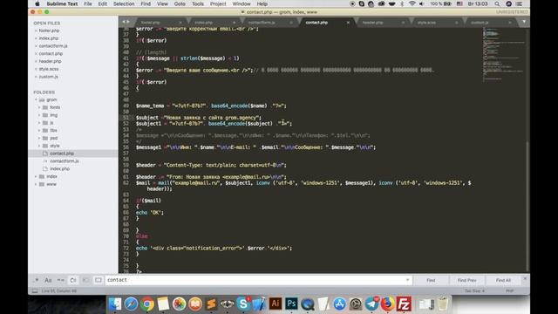
Task: Launch FileZilla from the dock
Action: point(404,304)
